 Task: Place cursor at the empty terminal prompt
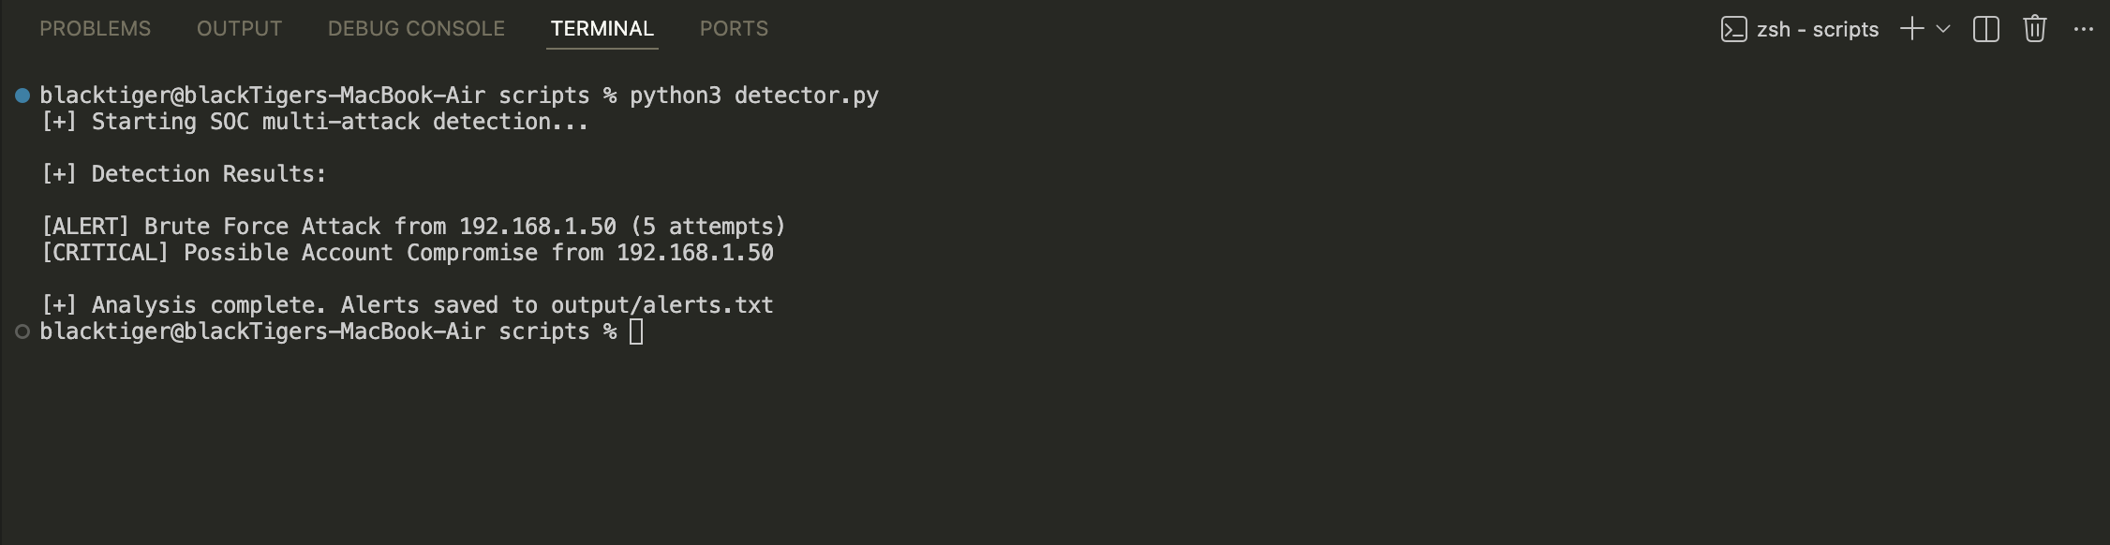tap(636, 331)
